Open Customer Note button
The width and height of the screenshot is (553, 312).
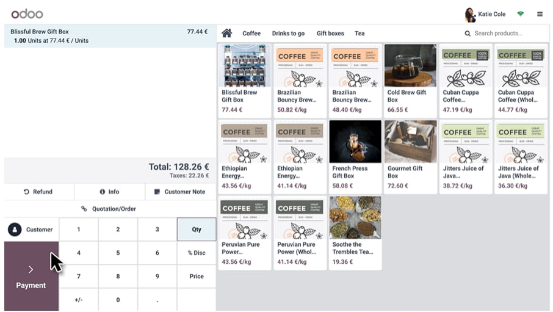pos(181,192)
